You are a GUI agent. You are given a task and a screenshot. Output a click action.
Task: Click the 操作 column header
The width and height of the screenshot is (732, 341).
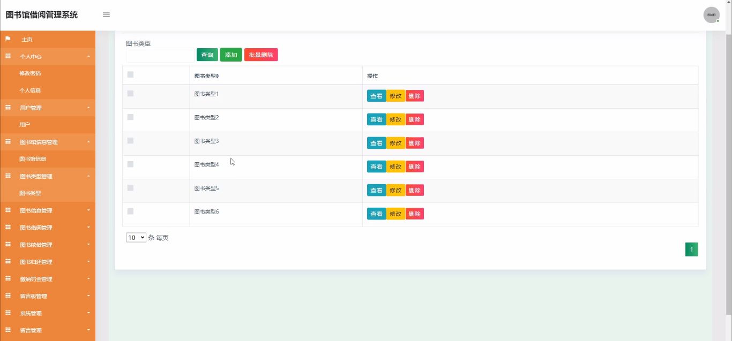tap(372, 76)
